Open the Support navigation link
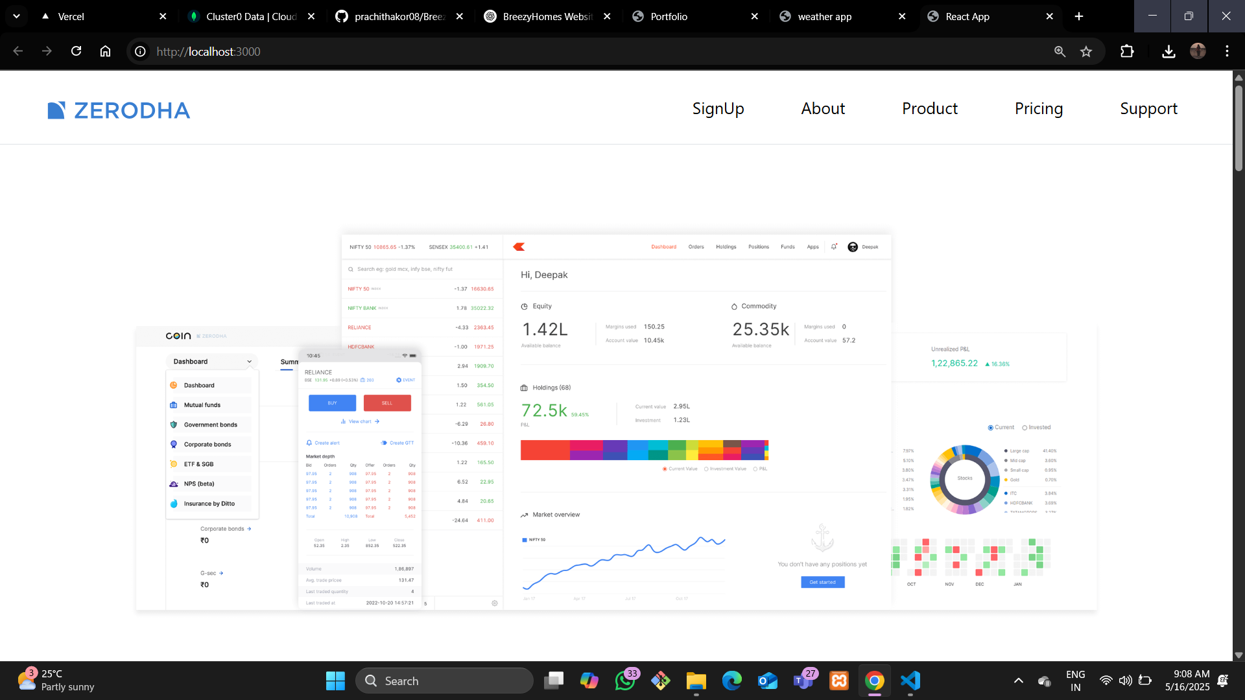This screenshot has height=700, width=1245. (x=1148, y=108)
